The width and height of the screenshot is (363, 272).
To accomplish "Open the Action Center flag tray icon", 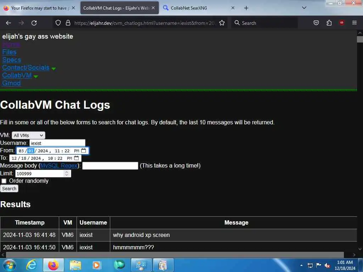I will point(319,265).
